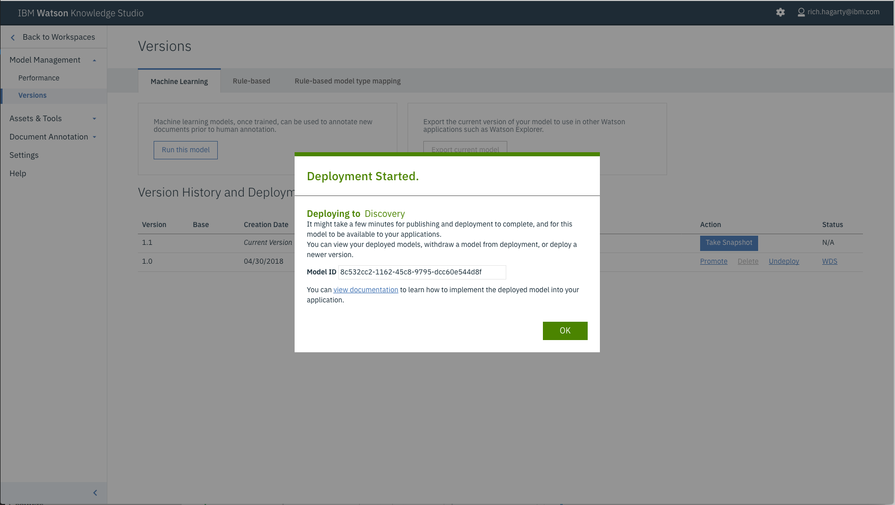Open settings gear icon in header

(781, 12)
